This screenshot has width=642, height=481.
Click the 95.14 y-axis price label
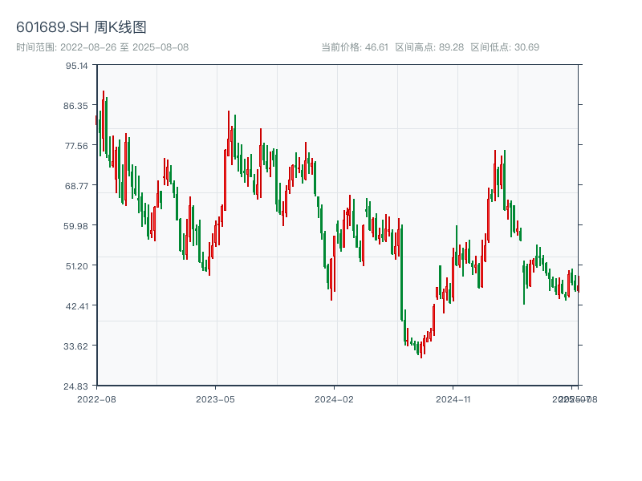coord(77,66)
